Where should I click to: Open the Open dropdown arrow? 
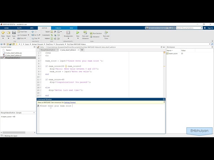pyautogui.click(x=8, y=38)
